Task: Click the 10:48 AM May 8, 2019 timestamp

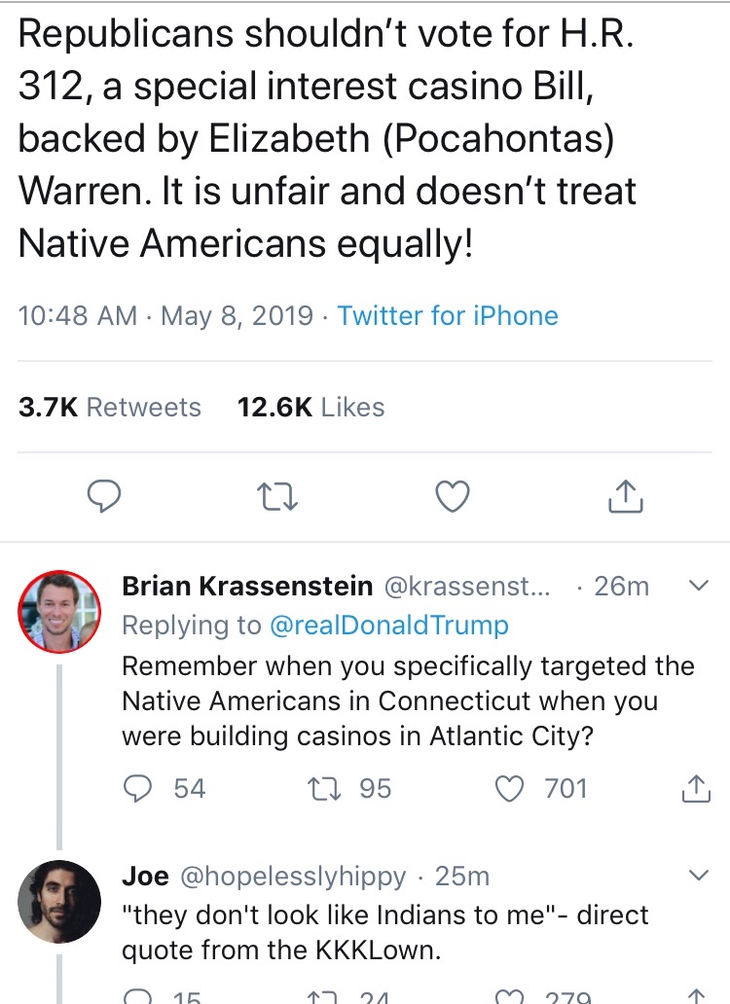Action: tap(165, 316)
